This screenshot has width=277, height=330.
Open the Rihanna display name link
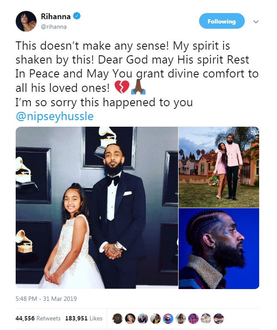55,17
